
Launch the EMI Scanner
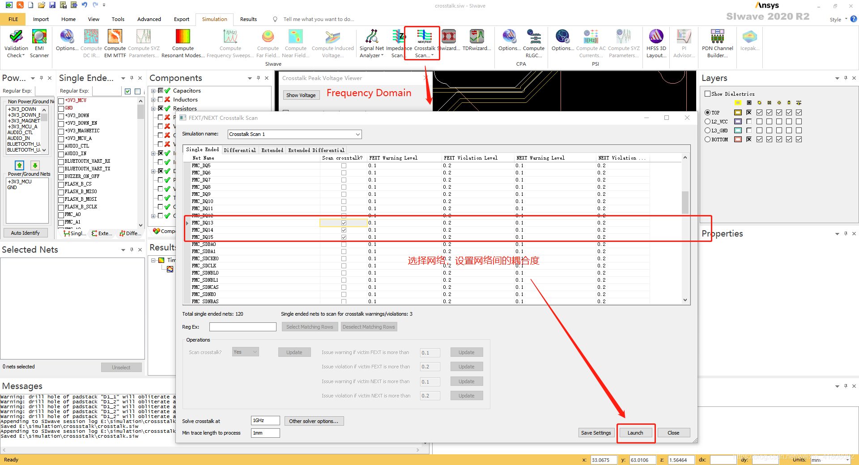click(39, 43)
